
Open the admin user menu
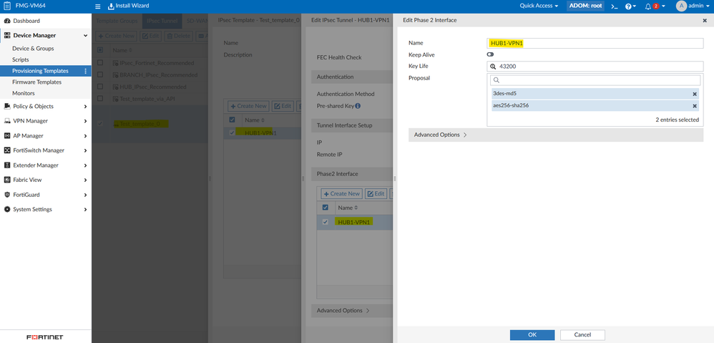click(x=693, y=6)
